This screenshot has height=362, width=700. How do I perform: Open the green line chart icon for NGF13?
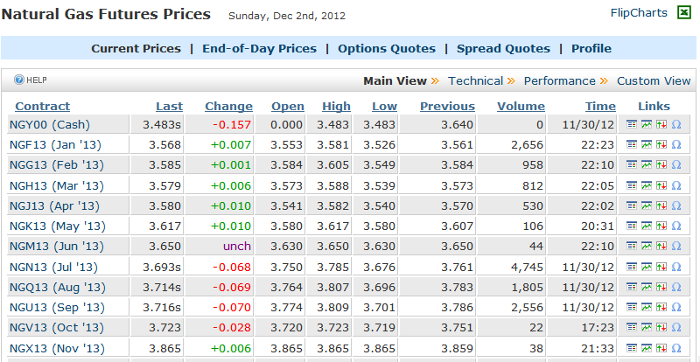pyautogui.click(x=646, y=144)
